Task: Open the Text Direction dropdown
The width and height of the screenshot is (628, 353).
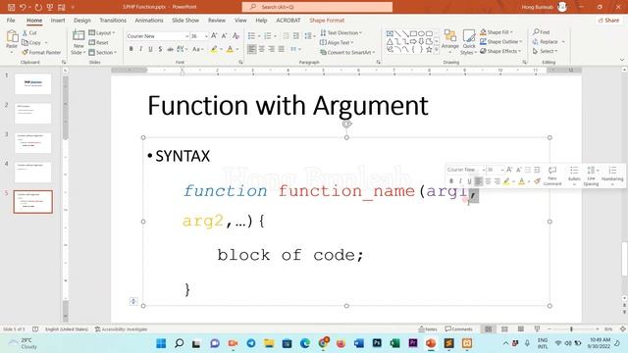Action: pos(340,32)
